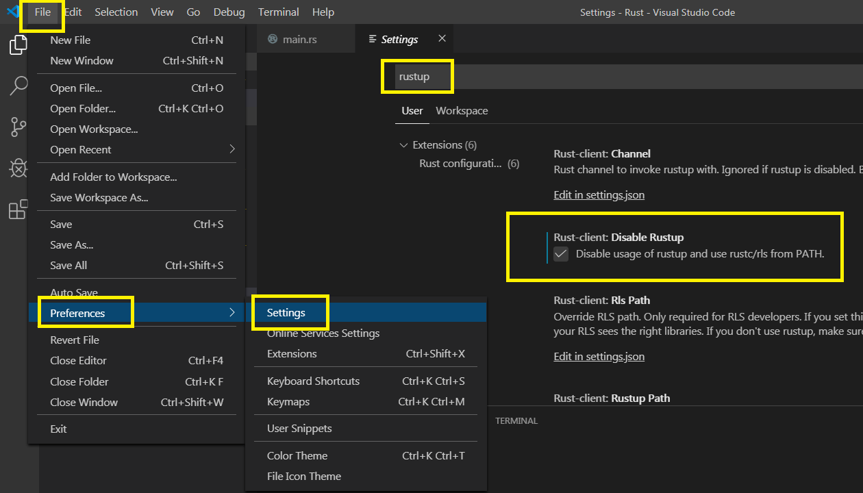Open Edit in settings.json under Rls Path

point(599,357)
